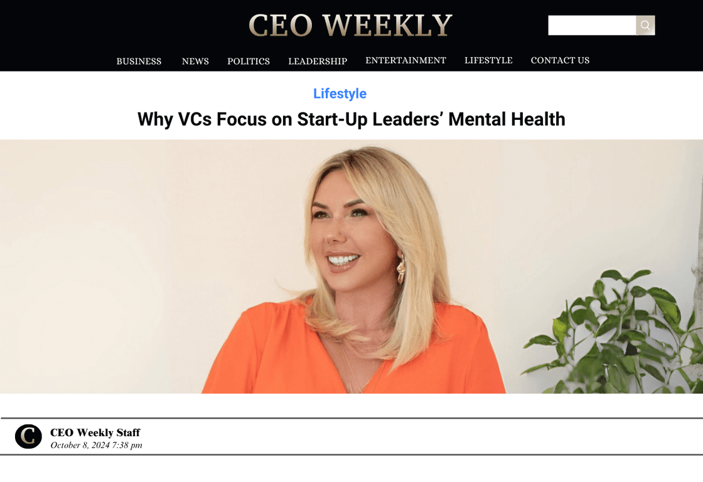The width and height of the screenshot is (703, 482).
Task: Navigate to LIFESTYLE in the nav bar
Action: [488, 60]
